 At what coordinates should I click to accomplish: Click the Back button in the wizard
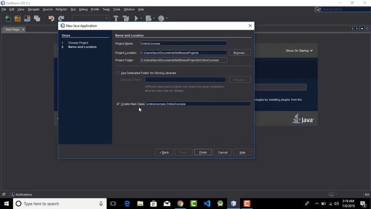tap(163, 152)
